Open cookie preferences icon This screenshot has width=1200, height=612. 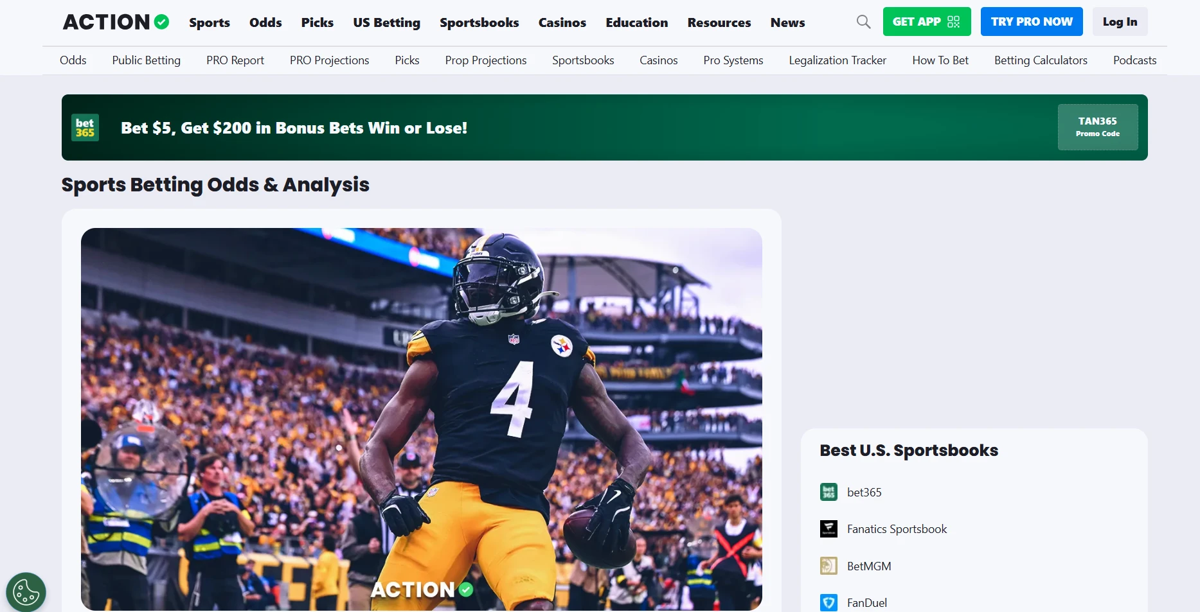[x=26, y=592]
